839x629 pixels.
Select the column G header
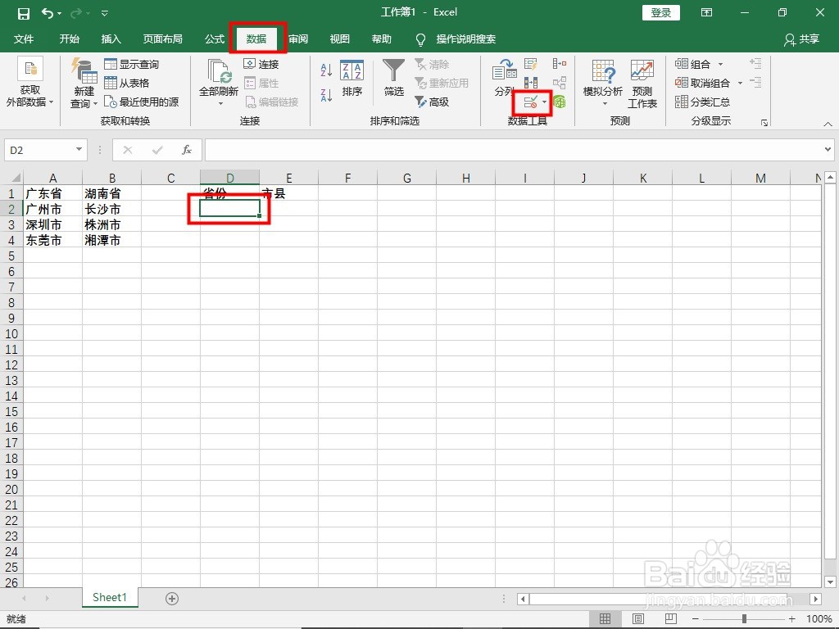[406, 178]
